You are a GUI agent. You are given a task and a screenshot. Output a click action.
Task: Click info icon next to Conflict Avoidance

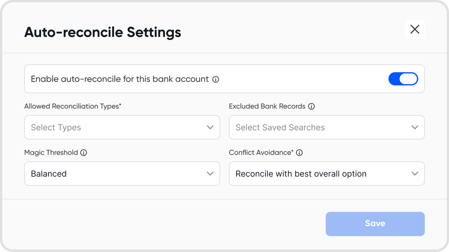(299, 153)
